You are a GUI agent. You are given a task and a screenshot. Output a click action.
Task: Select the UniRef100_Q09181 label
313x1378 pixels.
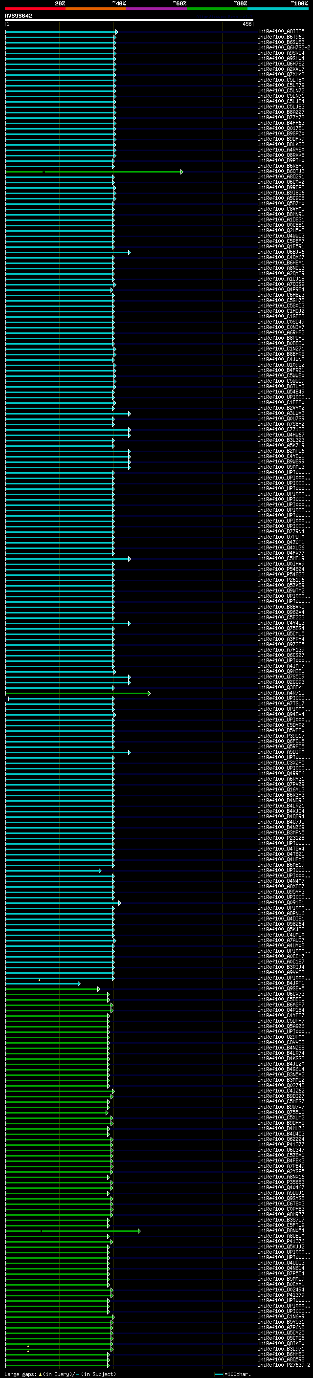pos(281,902)
